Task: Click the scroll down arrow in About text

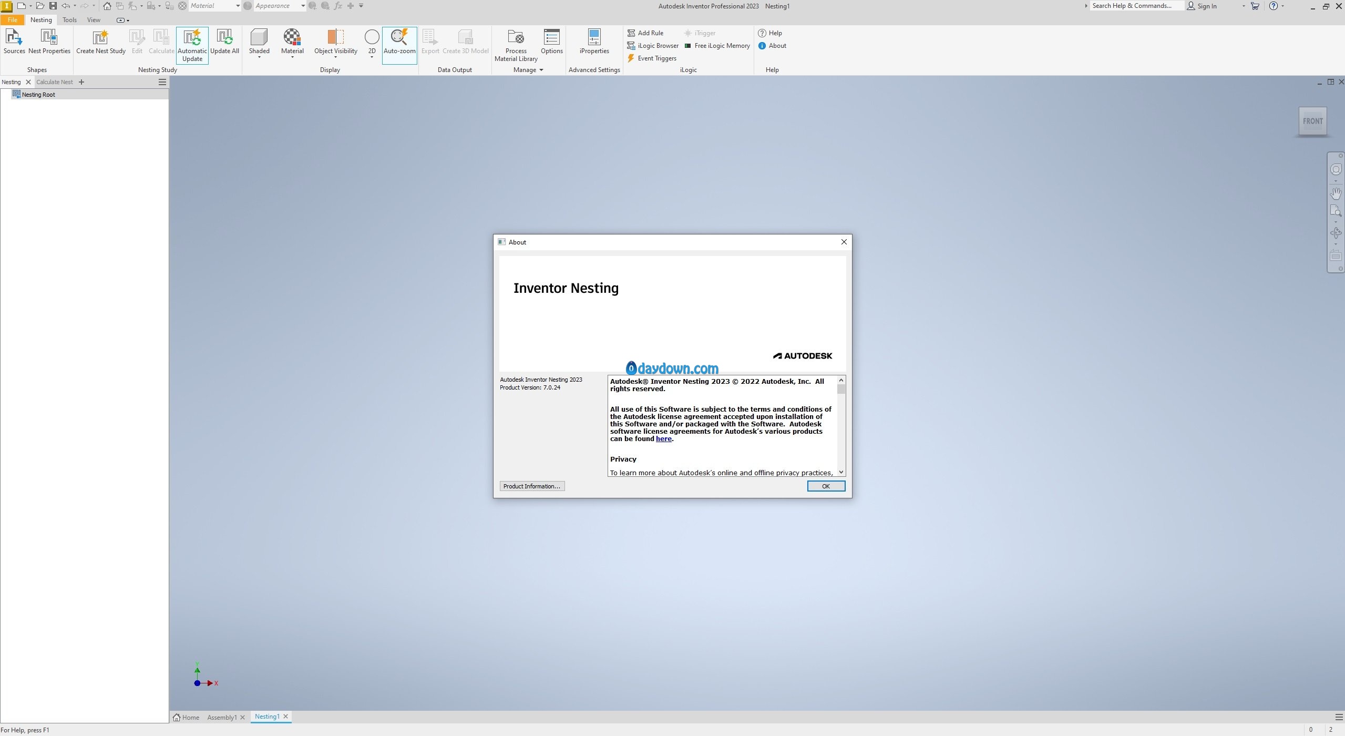Action: point(841,472)
